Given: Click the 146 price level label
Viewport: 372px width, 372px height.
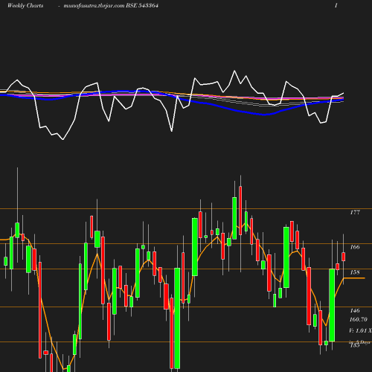Looking at the screenshot, I should 355,310.
